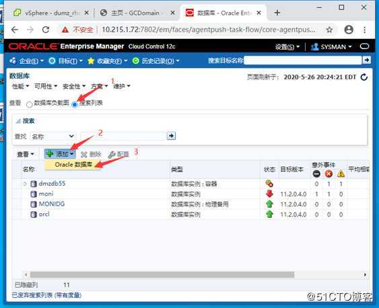The width and height of the screenshot is (379, 308).
Task: Click the horizontal scrollbar thumb
Action: pyautogui.click(x=162, y=274)
